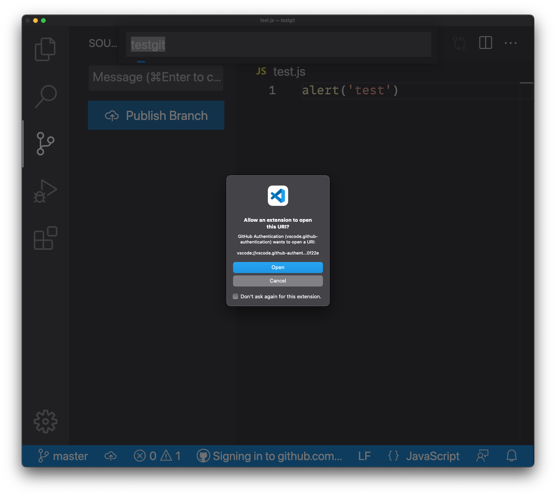Open the JavaScript language mode picker
The width and height of the screenshot is (556, 496).
pos(432,456)
